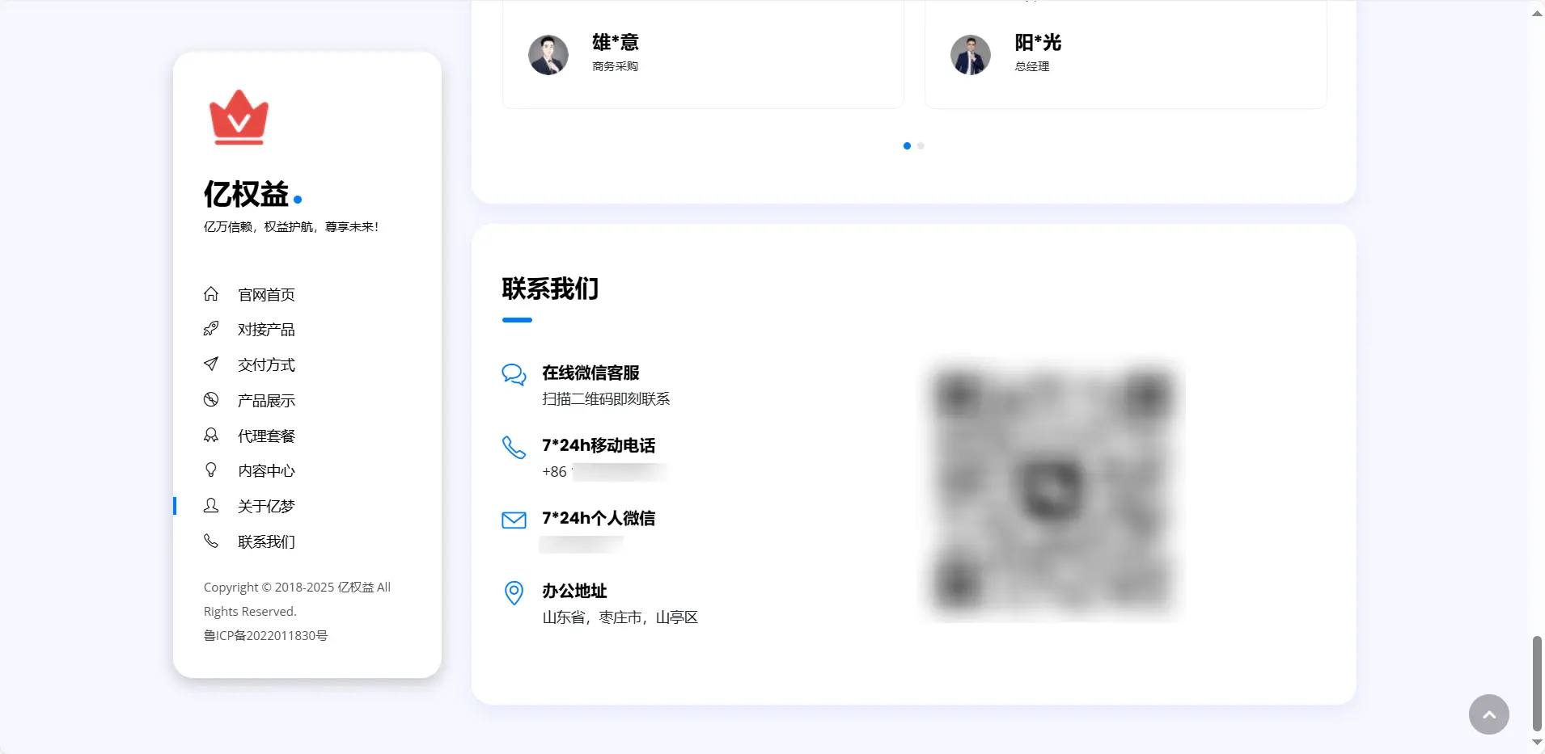Click the location pin icon beside 办公地址
Viewport: 1545px width, 754px height.
(x=514, y=593)
